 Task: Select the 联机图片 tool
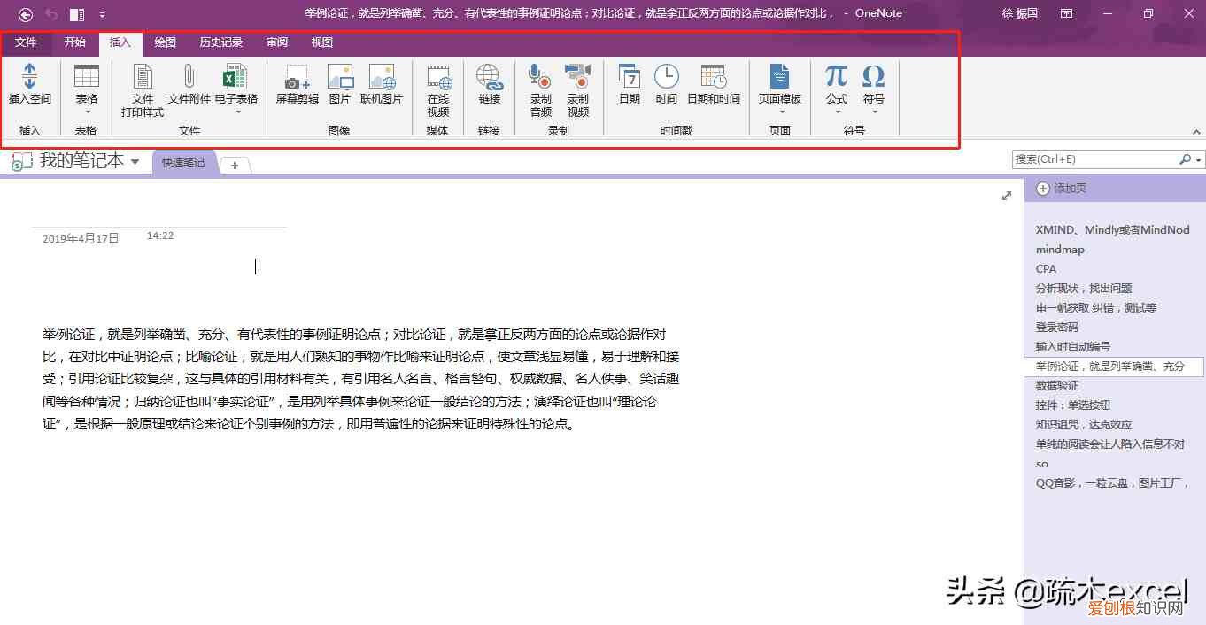click(x=383, y=84)
